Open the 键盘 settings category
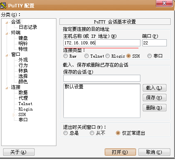 coord(23,38)
